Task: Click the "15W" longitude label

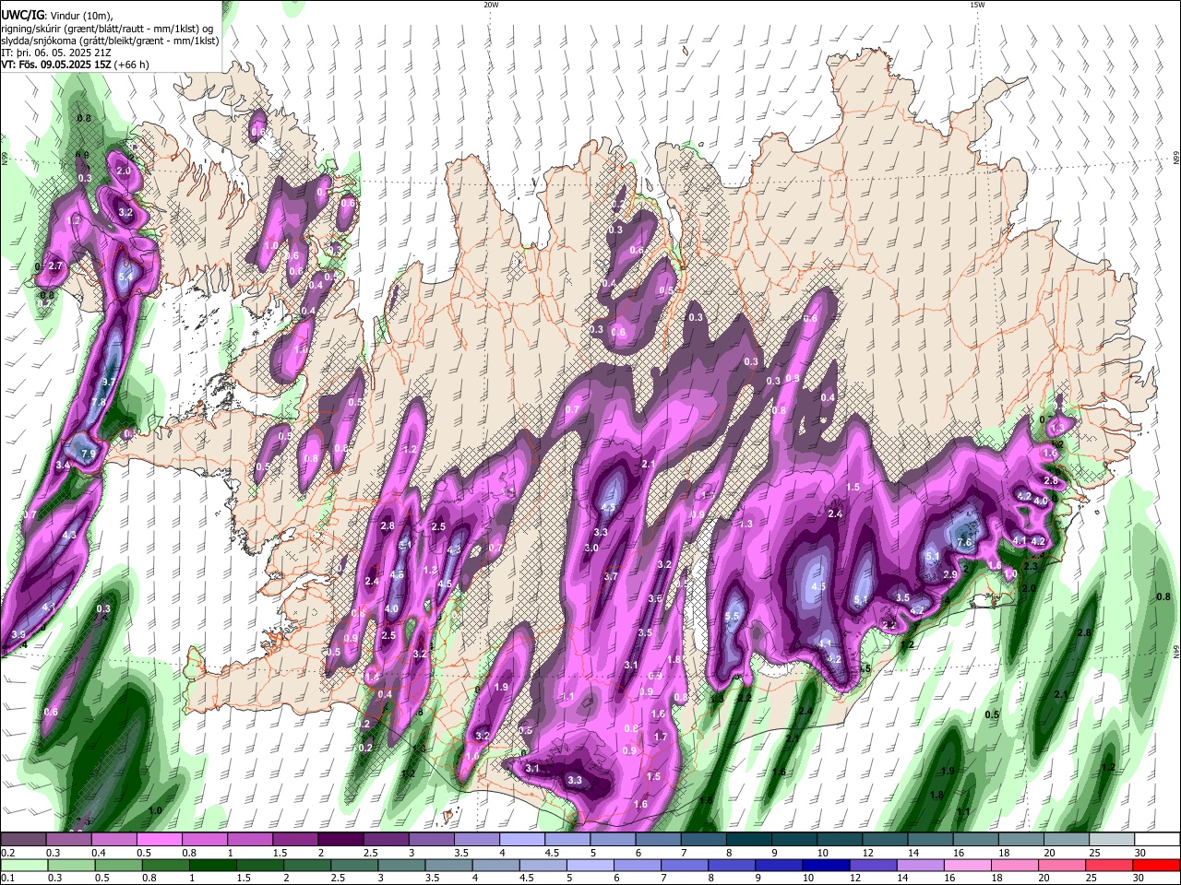Action: [977, 5]
